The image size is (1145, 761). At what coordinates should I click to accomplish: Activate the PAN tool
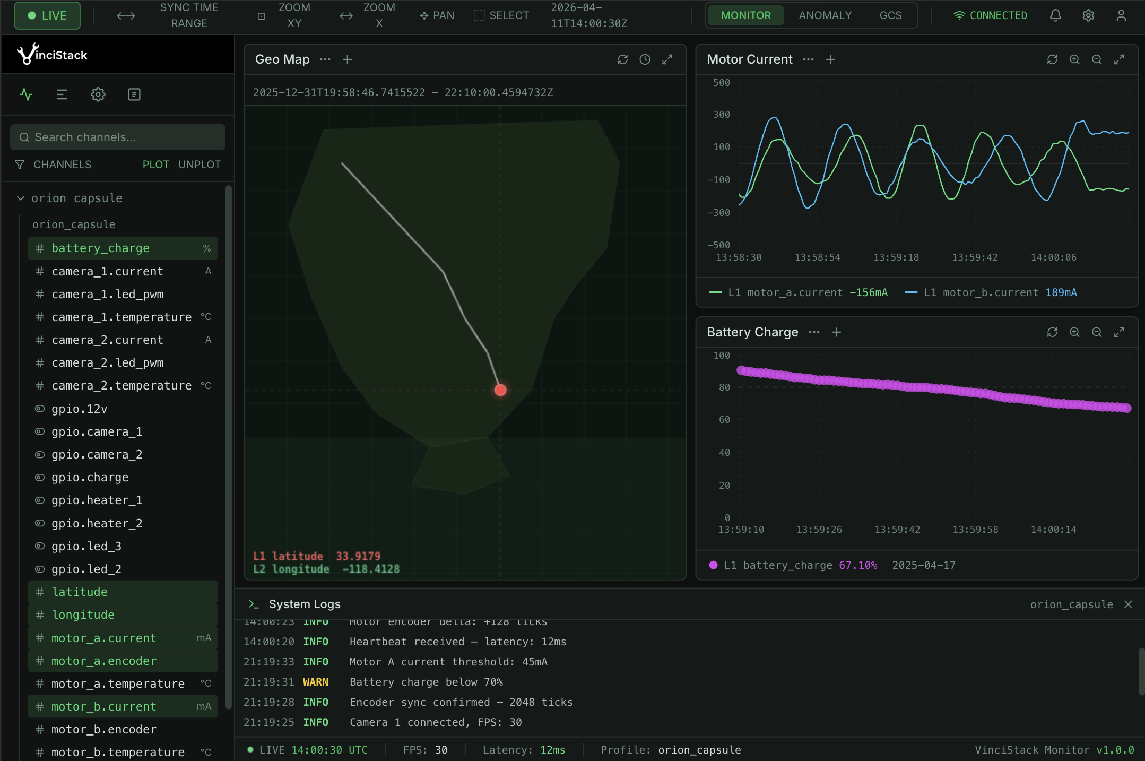(x=437, y=15)
